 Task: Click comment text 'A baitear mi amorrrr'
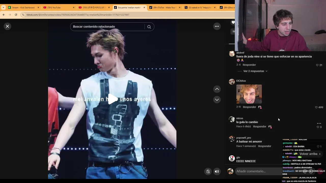pos(249,142)
